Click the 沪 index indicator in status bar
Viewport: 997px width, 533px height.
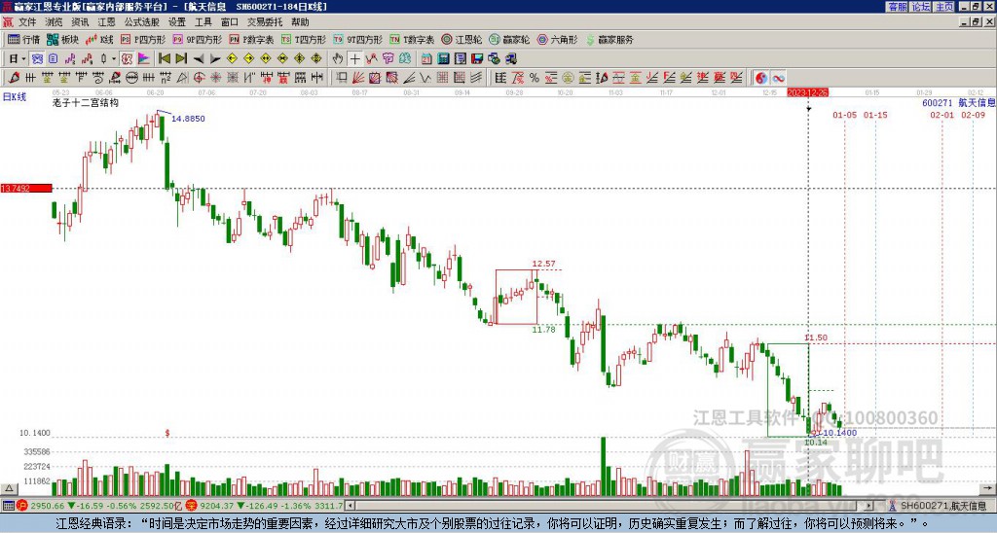[22, 506]
